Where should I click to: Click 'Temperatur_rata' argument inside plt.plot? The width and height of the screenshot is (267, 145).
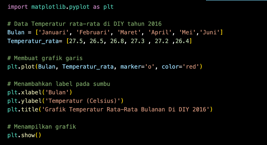88,67
